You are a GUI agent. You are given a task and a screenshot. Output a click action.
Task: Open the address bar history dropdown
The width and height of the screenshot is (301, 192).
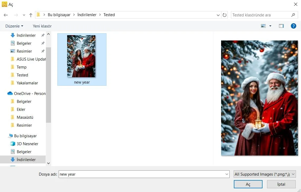click(218, 15)
